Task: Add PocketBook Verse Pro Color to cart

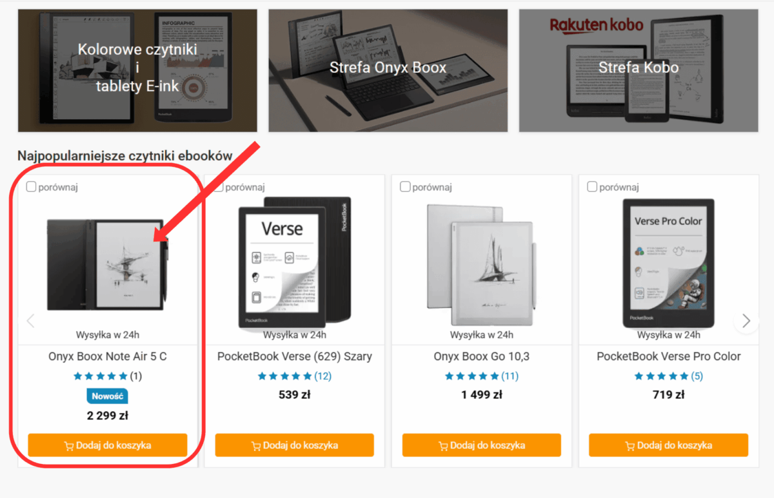Action: pyautogui.click(x=669, y=445)
